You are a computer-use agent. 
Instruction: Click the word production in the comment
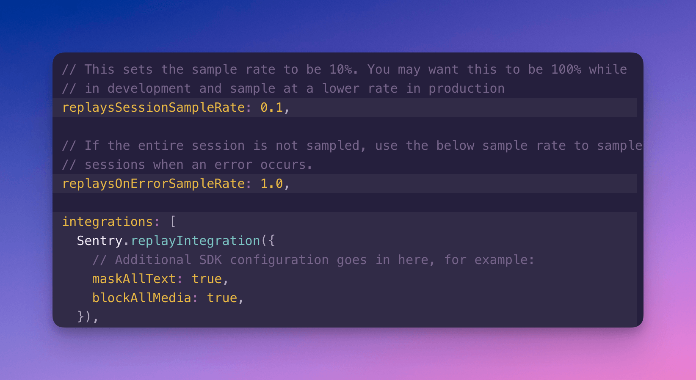(466, 88)
